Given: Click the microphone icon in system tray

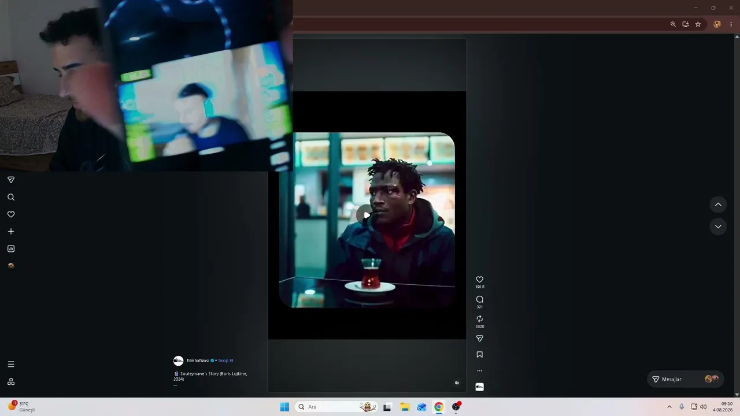Looking at the screenshot, I should click(x=682, y=407).
